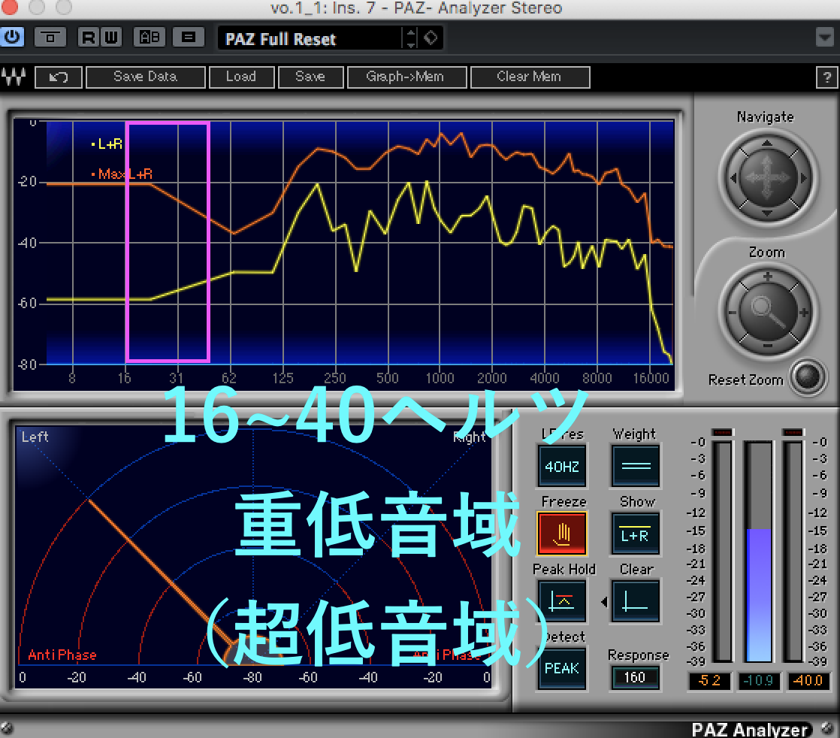Click the Zoom plus on right side
Viewport: 840px width, 738px height.
point(803,313)
